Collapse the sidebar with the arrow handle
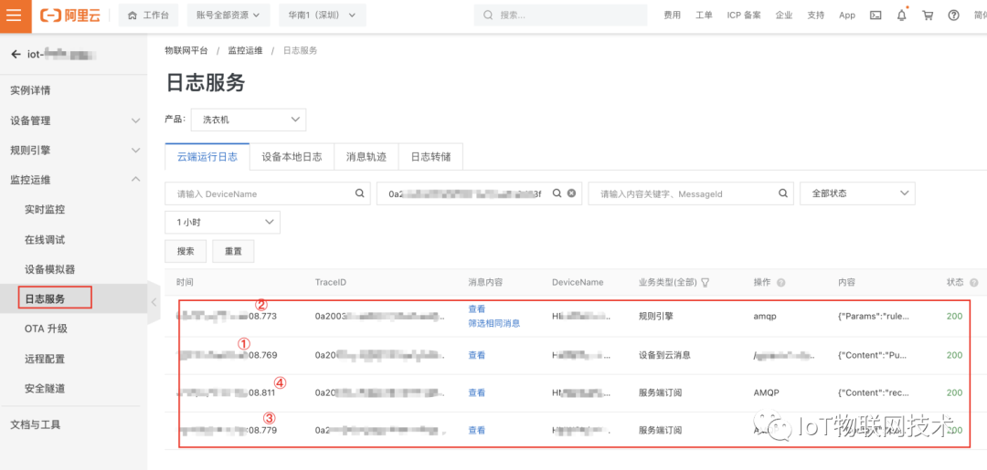987x470 pixels. (154, 302)
